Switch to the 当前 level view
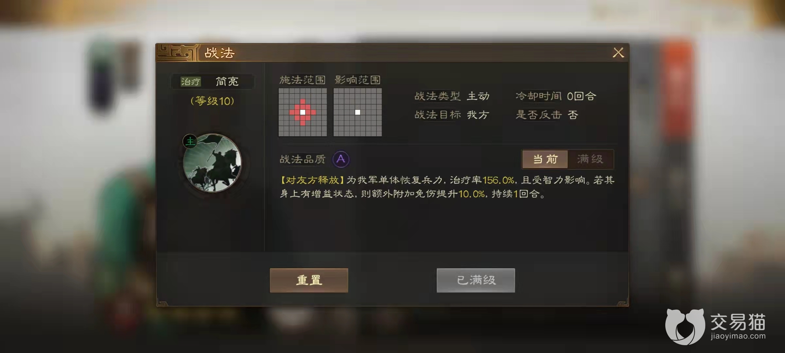The width and height of the screenshot is (785, 353). [545, 159]
